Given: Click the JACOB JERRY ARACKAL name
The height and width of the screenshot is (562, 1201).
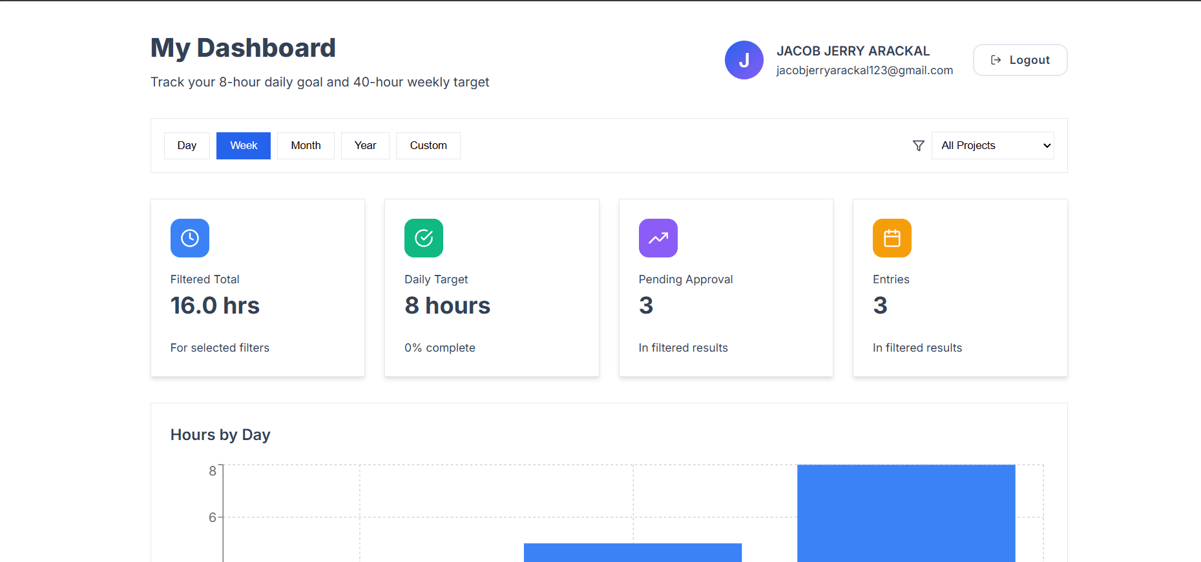Looking at the screenshot, I should click(x=853, y=51).
